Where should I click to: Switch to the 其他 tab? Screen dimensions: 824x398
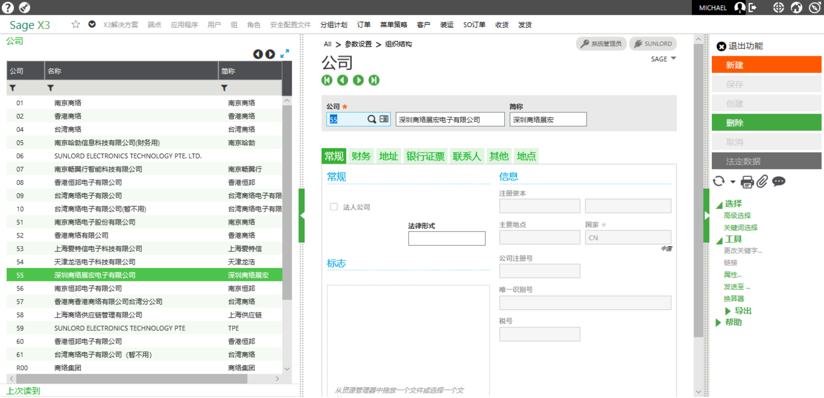(499, 156)
